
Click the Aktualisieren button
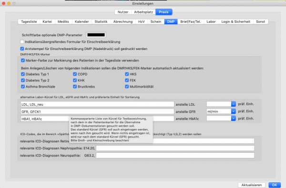(252, 185)
